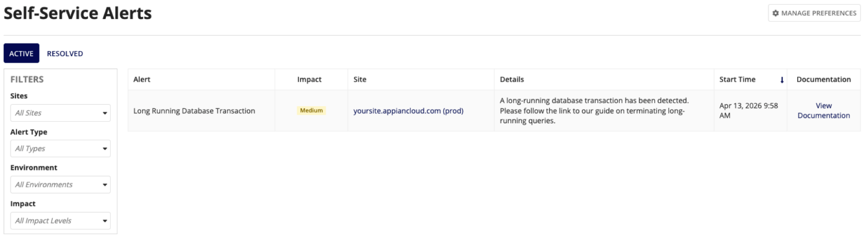
Task: Click the Impact column header
Action: (309, 79)
